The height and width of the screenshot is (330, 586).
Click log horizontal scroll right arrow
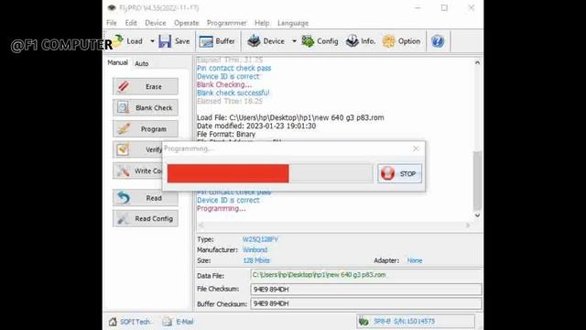click(468, 225)
